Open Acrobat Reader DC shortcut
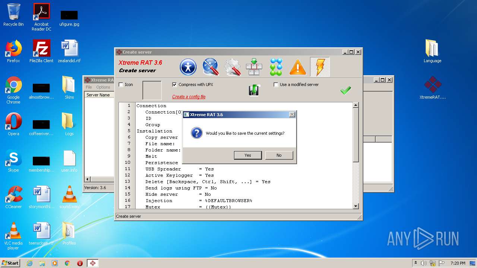The width and height of the screenshot is (477, 268). [41, 17]
